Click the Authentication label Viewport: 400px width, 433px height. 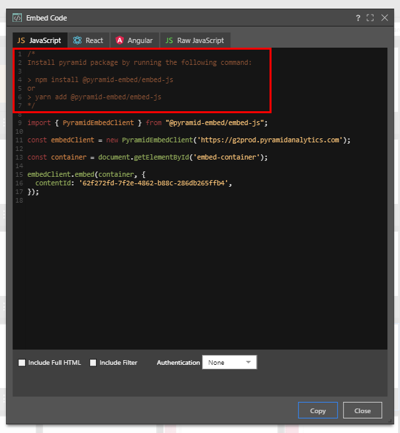(178, 363)
